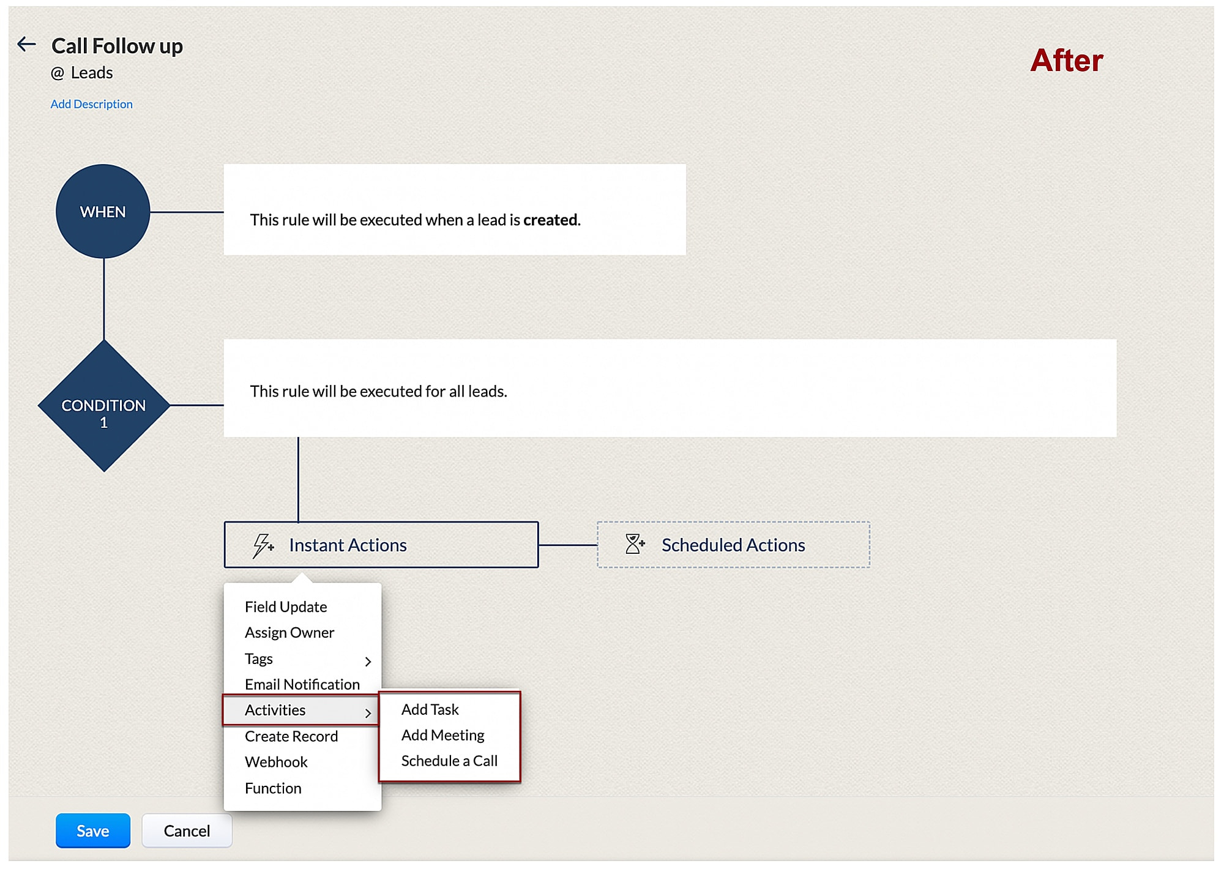Open the Scheduled Actions box
Image resolution: width=1224 pixels, height=869 pixels.
(x=733, y=545)
